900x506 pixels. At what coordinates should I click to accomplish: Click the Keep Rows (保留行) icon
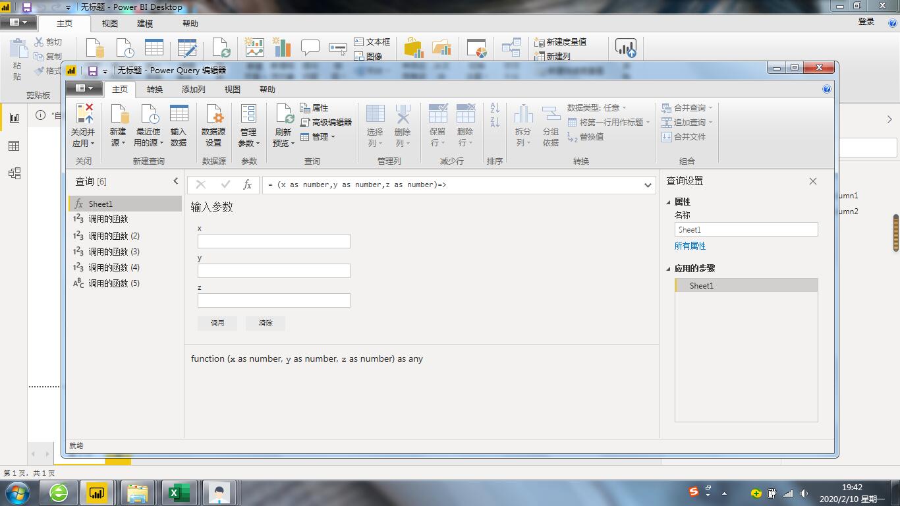(437, 113)
